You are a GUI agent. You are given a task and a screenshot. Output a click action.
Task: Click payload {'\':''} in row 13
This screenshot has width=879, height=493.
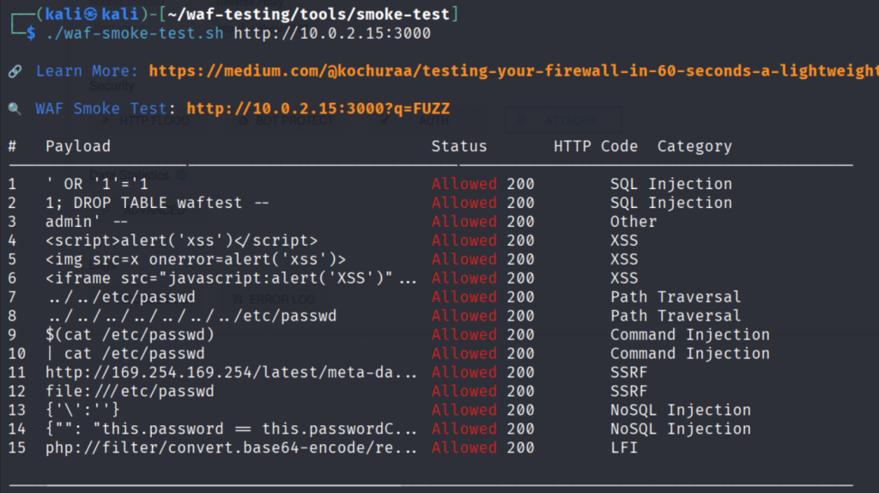coord(83,410)
